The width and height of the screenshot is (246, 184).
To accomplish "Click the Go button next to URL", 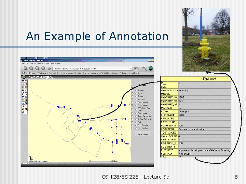I will coord(136,68).
